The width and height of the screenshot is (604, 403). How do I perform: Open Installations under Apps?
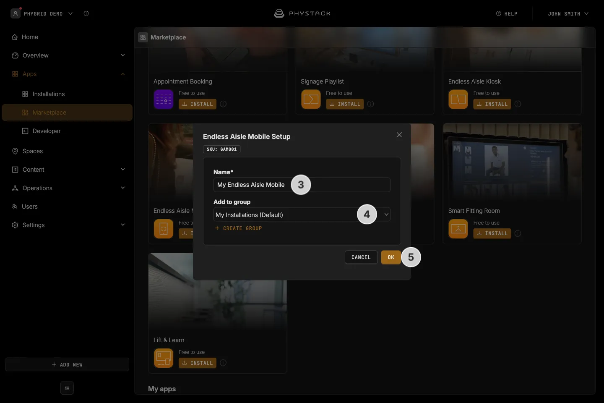[67, 94]
